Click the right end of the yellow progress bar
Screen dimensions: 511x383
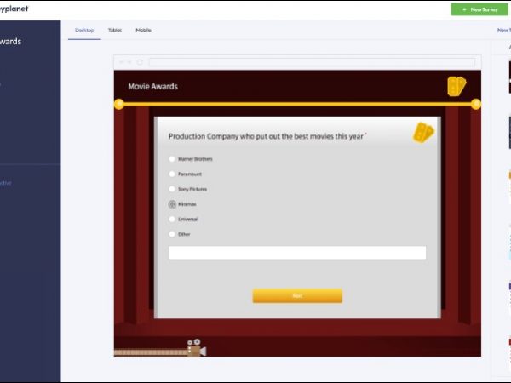[x=475, y=104]
